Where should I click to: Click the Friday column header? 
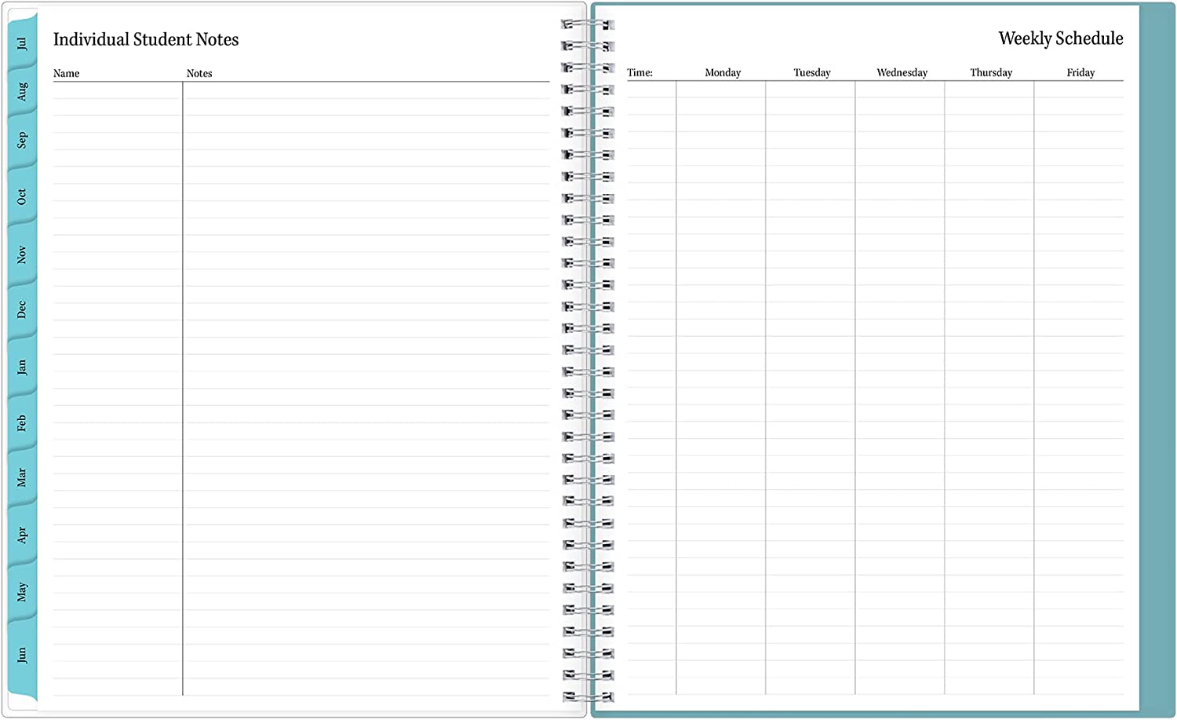coord(1080,72)
